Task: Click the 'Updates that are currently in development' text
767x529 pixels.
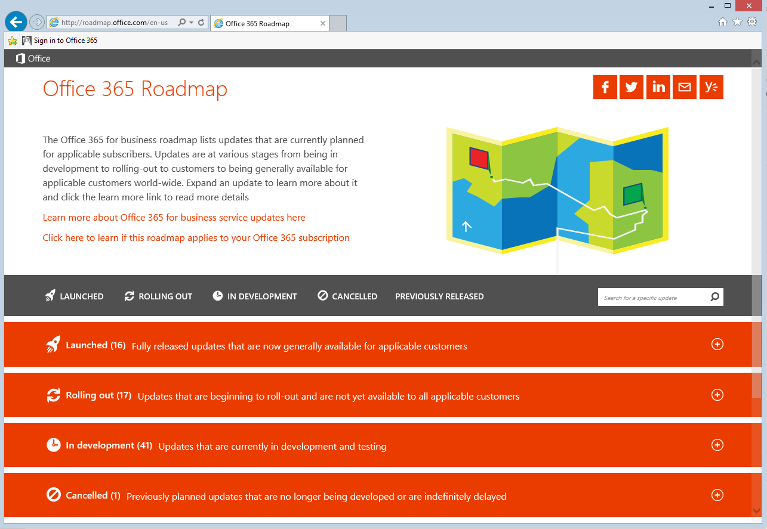Action: [x=272, y=446]
